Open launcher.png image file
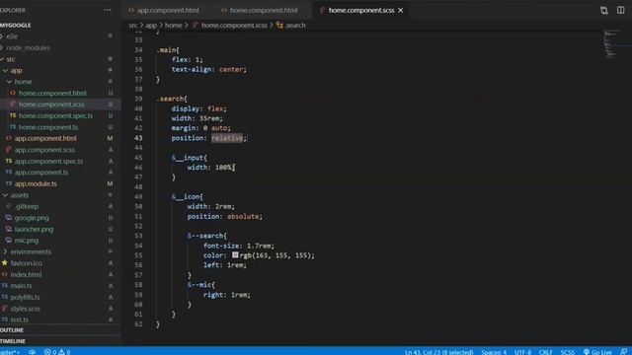The image size is (632, 355). tap(34, 229)
